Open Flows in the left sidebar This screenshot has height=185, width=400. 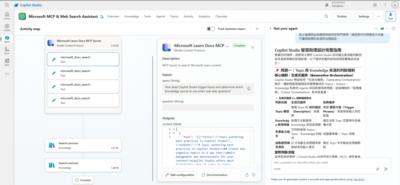pyautogui.click(x=7, y=51)
